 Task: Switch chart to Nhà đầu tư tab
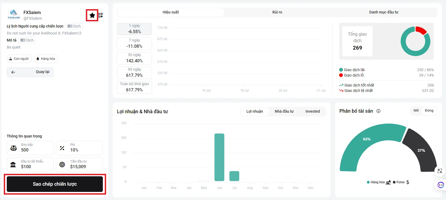(284, 111)
